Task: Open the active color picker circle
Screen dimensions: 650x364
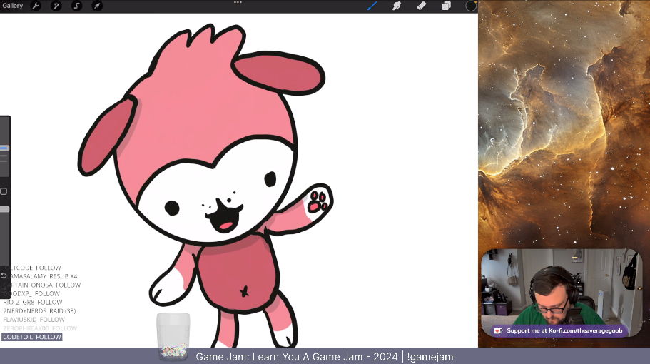Action: click(x=471, y=6)
